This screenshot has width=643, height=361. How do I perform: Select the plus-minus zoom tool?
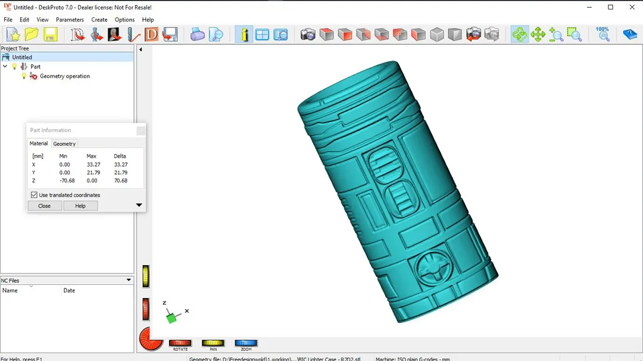(x=556, y=34)
